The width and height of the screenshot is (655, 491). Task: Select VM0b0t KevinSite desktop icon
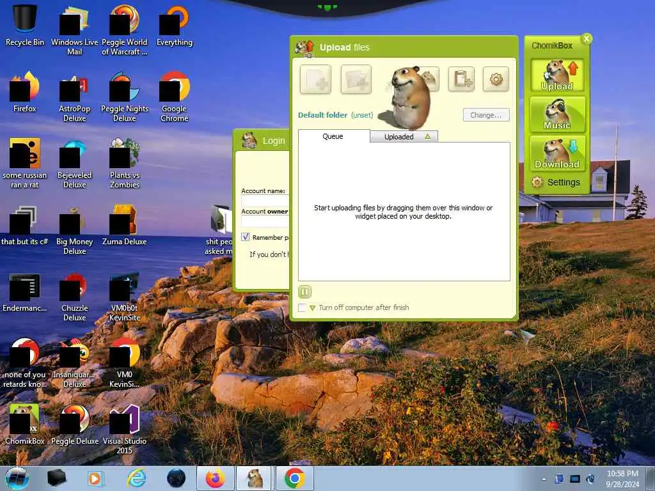pos(125,297)
